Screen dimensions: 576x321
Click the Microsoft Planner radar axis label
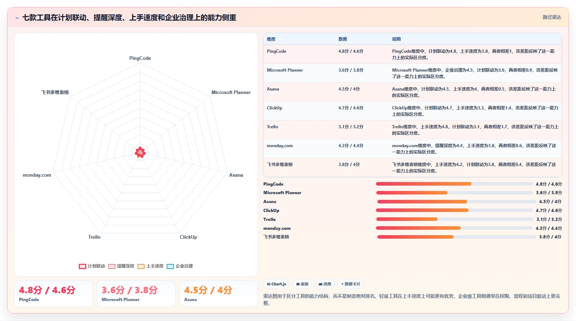pyautogui.click(x=231, y=92)
